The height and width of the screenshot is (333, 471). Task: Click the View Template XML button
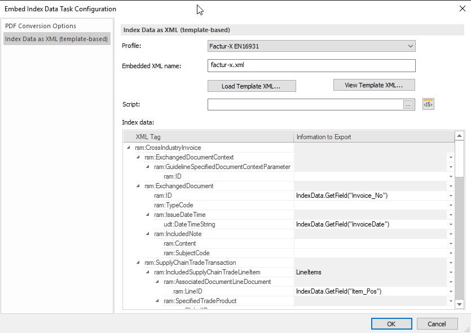point(374,85)
